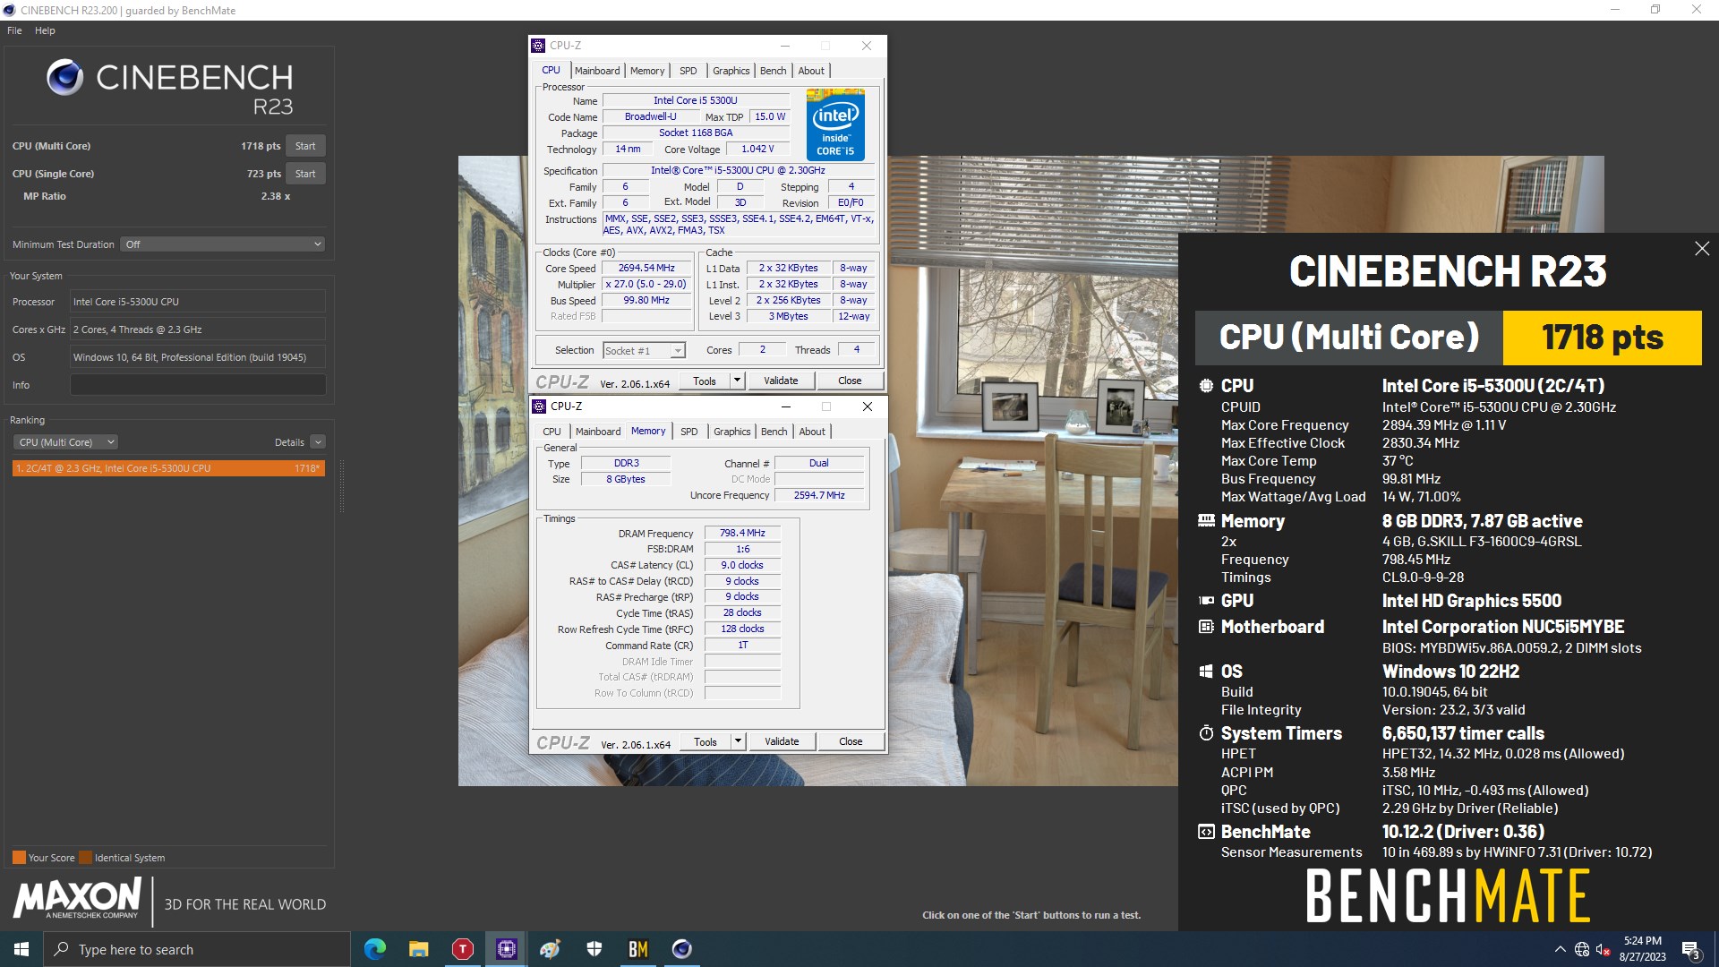The image size is (1719, 967).
Task: Switch to Memory tab in upper CPU-Z
Action: pos(647,71)
